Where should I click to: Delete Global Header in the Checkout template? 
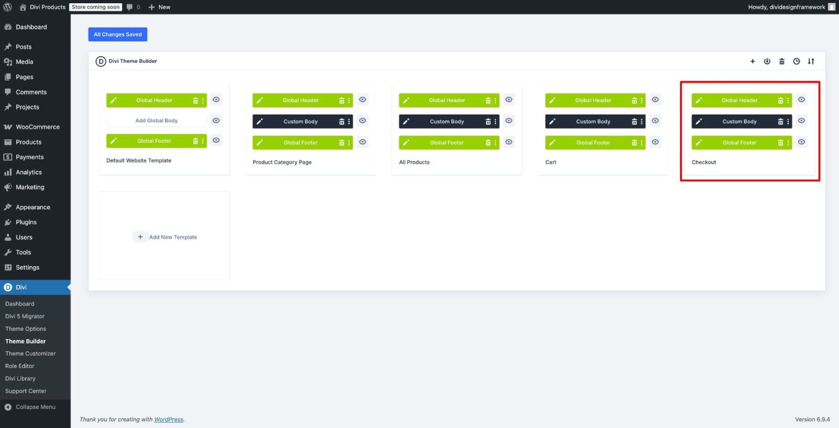[x=781, y=100]
